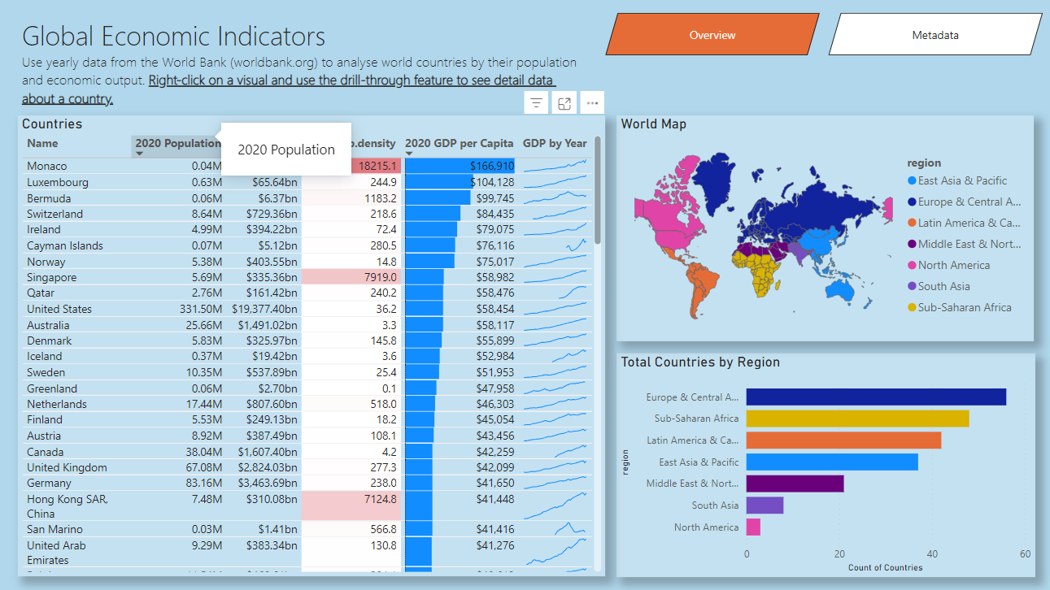This screenshot has height=590, width=1050.
Task: Open more options ellipsis menu
Action: (x=592, y=103)
